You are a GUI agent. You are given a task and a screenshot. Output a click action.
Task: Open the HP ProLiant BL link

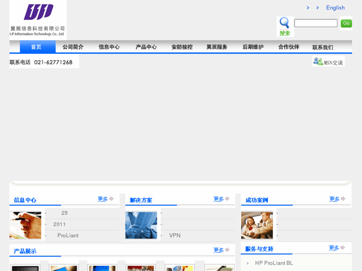pos(274,263)
